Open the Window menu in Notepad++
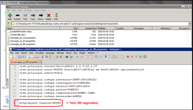The width and height of the screenshot is (193, 110). tap(91, 53)
